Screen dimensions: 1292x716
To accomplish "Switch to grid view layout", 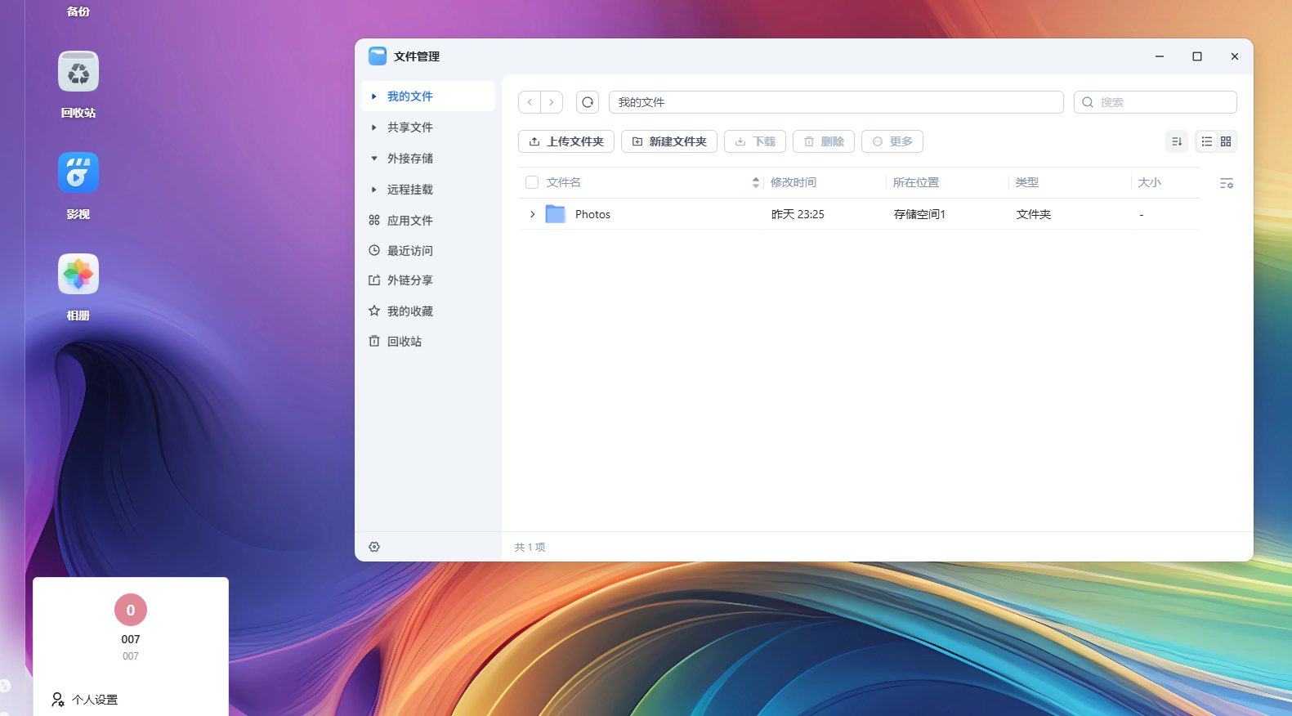I will coord(1226,141).
